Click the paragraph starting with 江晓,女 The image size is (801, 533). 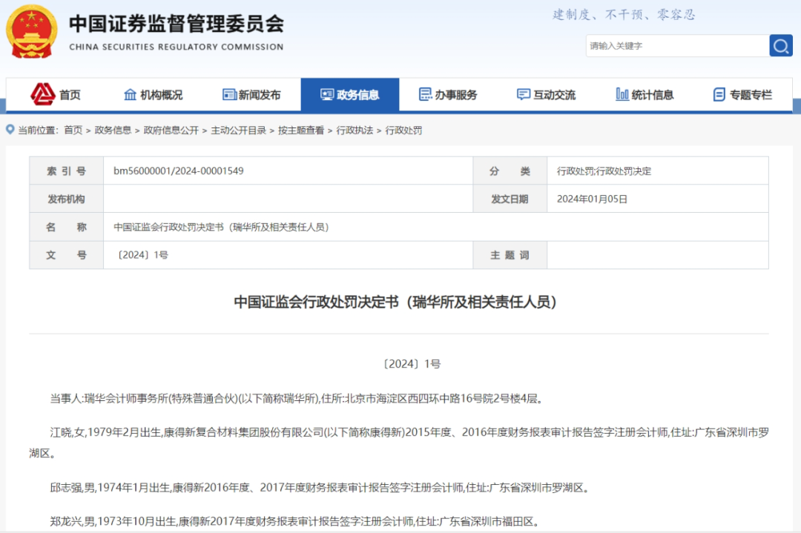tap(399, 442)
